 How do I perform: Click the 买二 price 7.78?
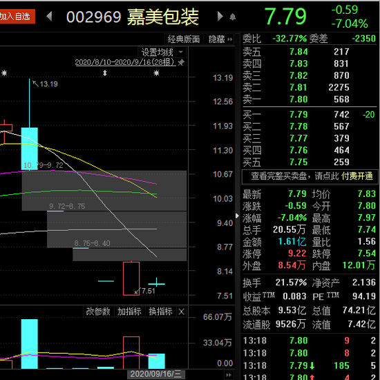[x=298, y=126]
